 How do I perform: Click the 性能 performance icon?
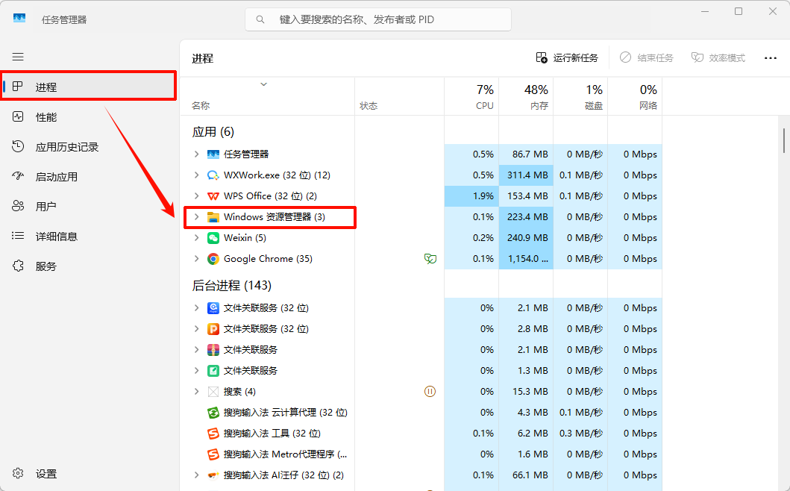tap(18, 117)
